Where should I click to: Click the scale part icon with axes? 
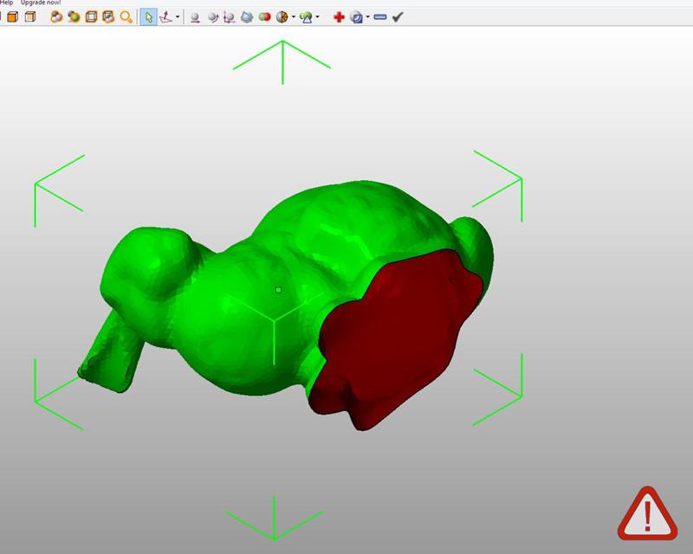pyautogui.click(x=229, y=17)
